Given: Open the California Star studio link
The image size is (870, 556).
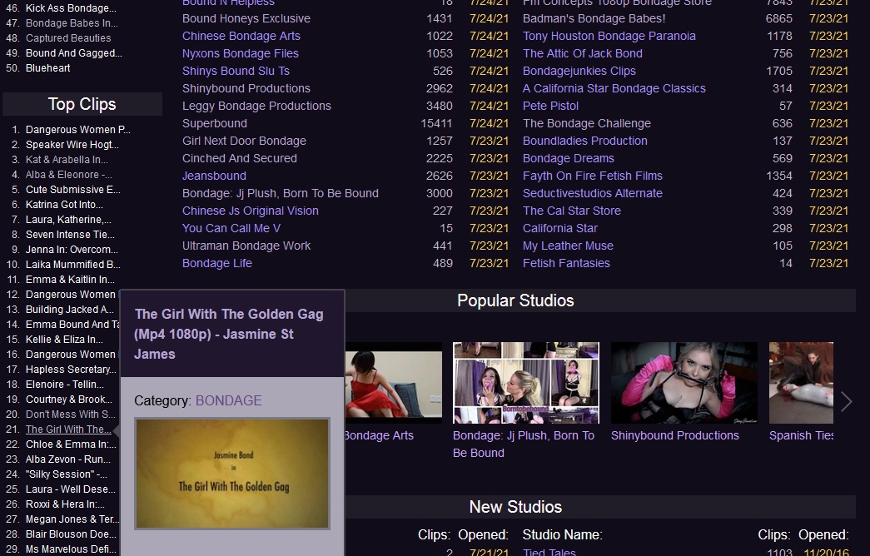Looking at the screenshot, I should click(559, 228).
